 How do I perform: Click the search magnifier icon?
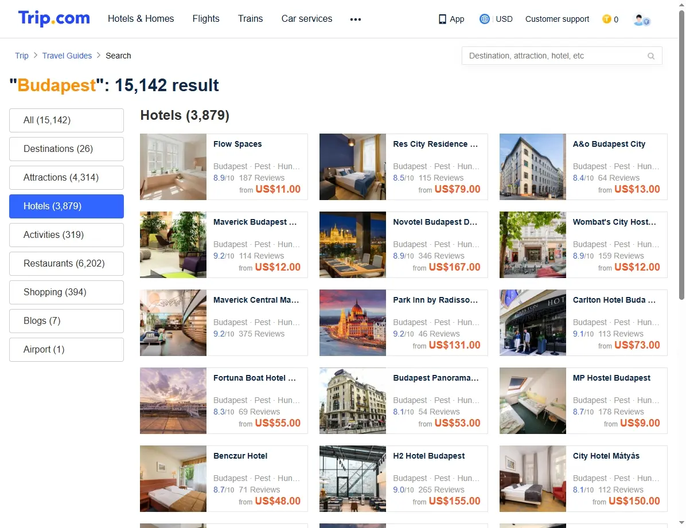[x=651, y=56]
